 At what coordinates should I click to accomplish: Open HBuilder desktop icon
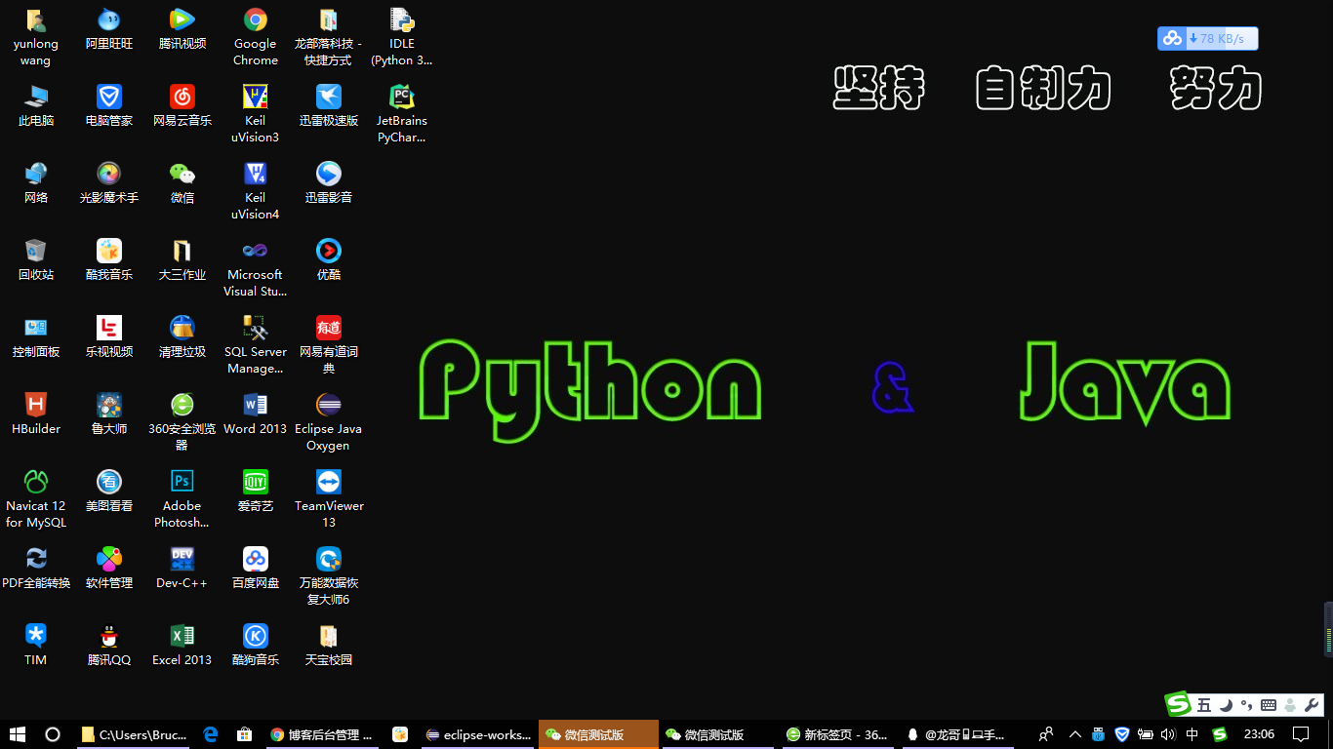[x=36, y=414]
